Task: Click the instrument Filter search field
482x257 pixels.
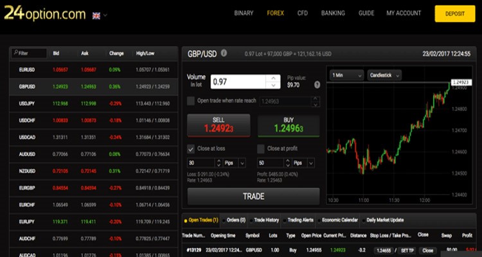Action: 29,53
